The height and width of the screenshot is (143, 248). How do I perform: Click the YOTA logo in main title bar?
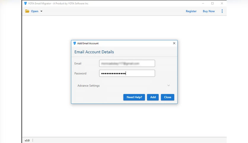25,3
